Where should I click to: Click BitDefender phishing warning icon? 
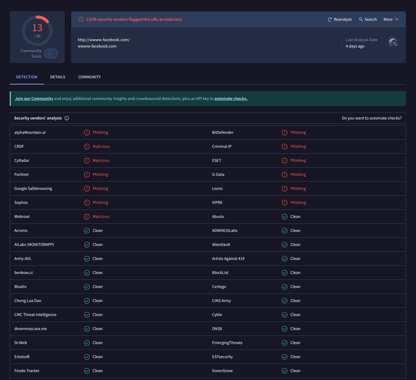pos(285,133)
